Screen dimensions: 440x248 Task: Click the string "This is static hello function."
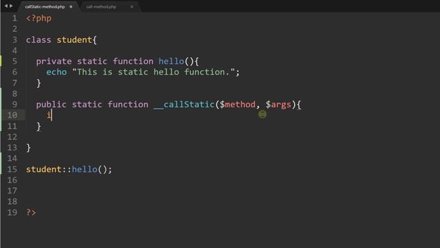pyautogui.click(x=153, y=72)
